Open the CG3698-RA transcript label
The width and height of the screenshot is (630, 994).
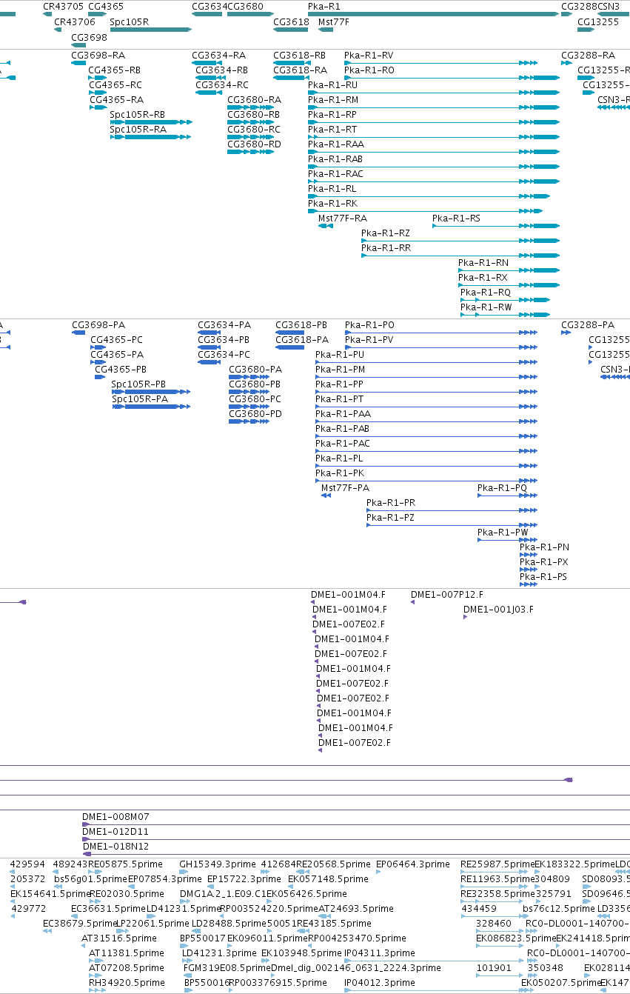pos(98,55)
